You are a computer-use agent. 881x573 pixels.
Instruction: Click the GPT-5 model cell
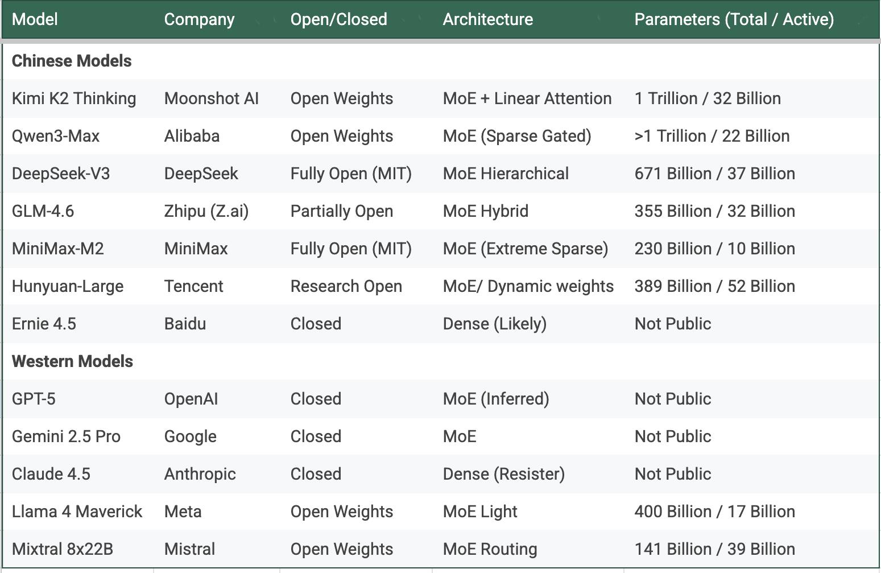click(x=34, y=399)
